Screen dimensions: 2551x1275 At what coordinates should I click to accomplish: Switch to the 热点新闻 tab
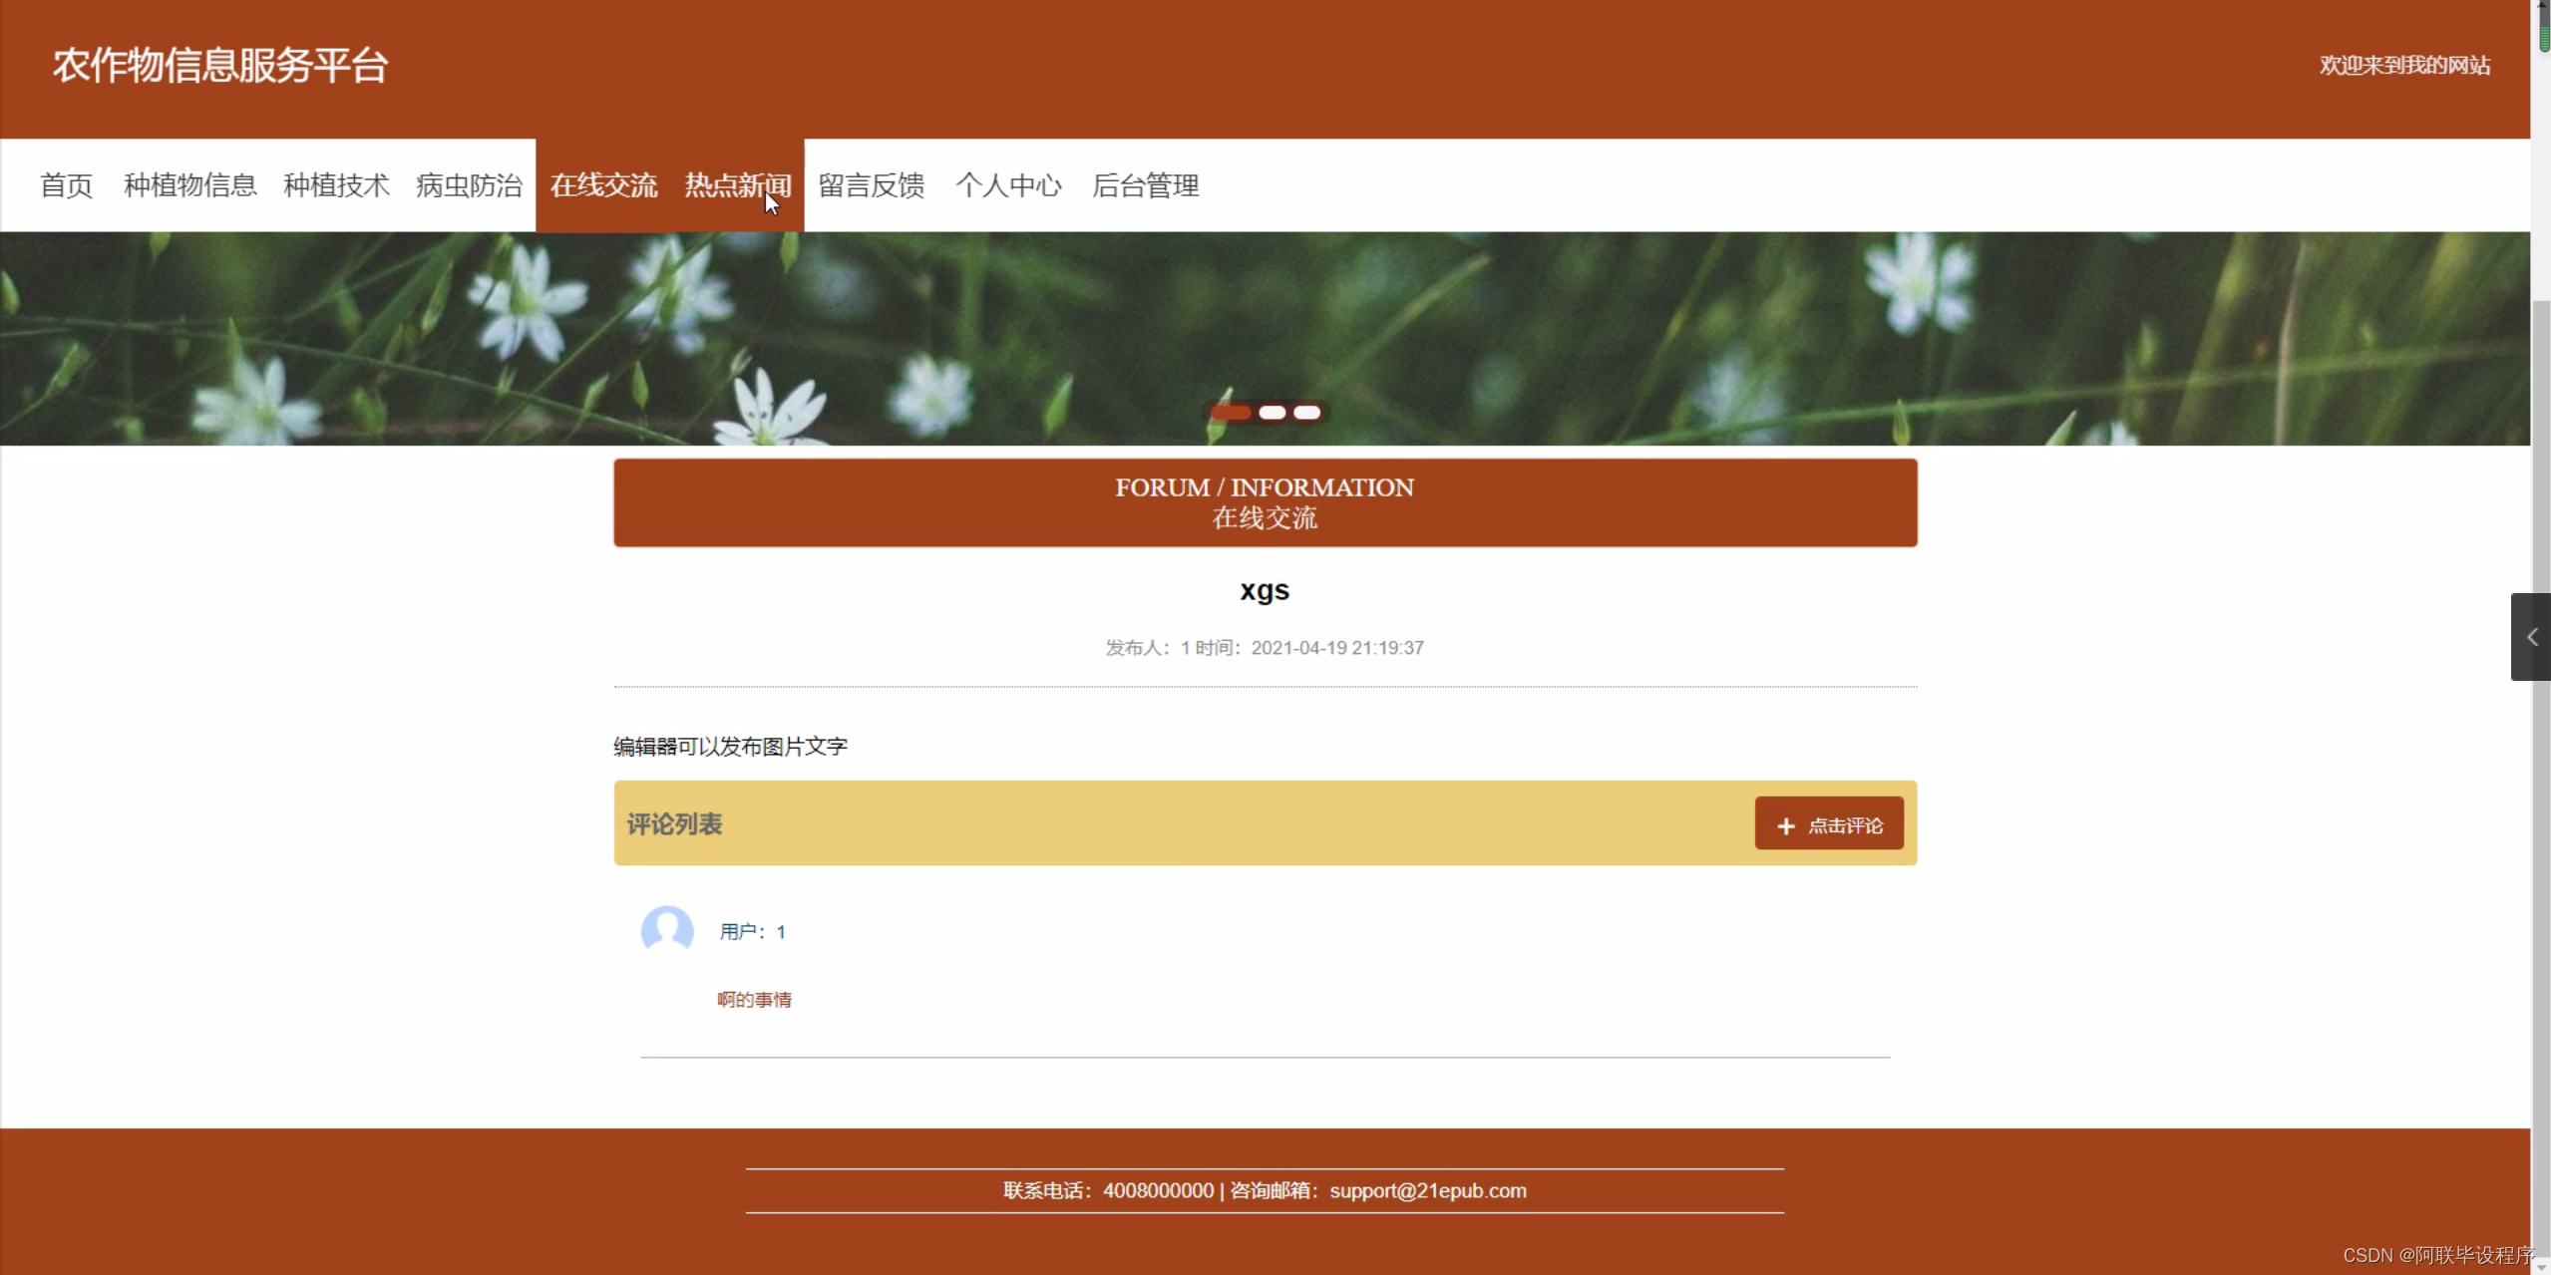point(737,185)
